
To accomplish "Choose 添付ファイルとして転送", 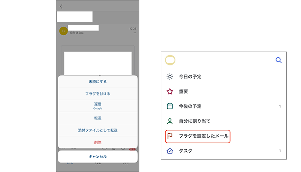I will tap(98, 130).
